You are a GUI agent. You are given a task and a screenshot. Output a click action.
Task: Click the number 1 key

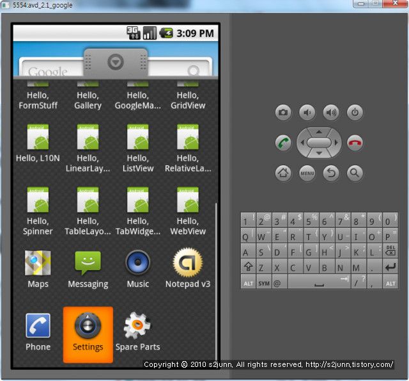(x=249, y=220)
